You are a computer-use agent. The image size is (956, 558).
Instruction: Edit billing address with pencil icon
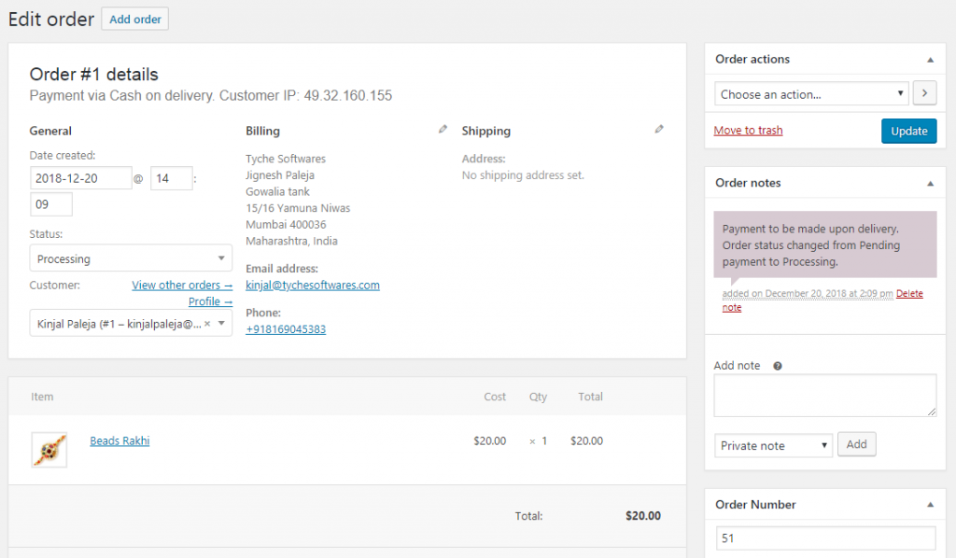point(443,130)
